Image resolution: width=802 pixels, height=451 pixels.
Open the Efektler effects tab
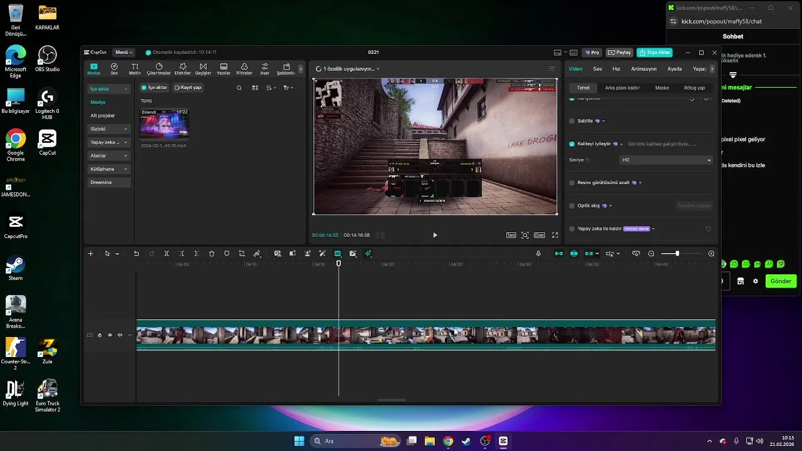[182, 69]
